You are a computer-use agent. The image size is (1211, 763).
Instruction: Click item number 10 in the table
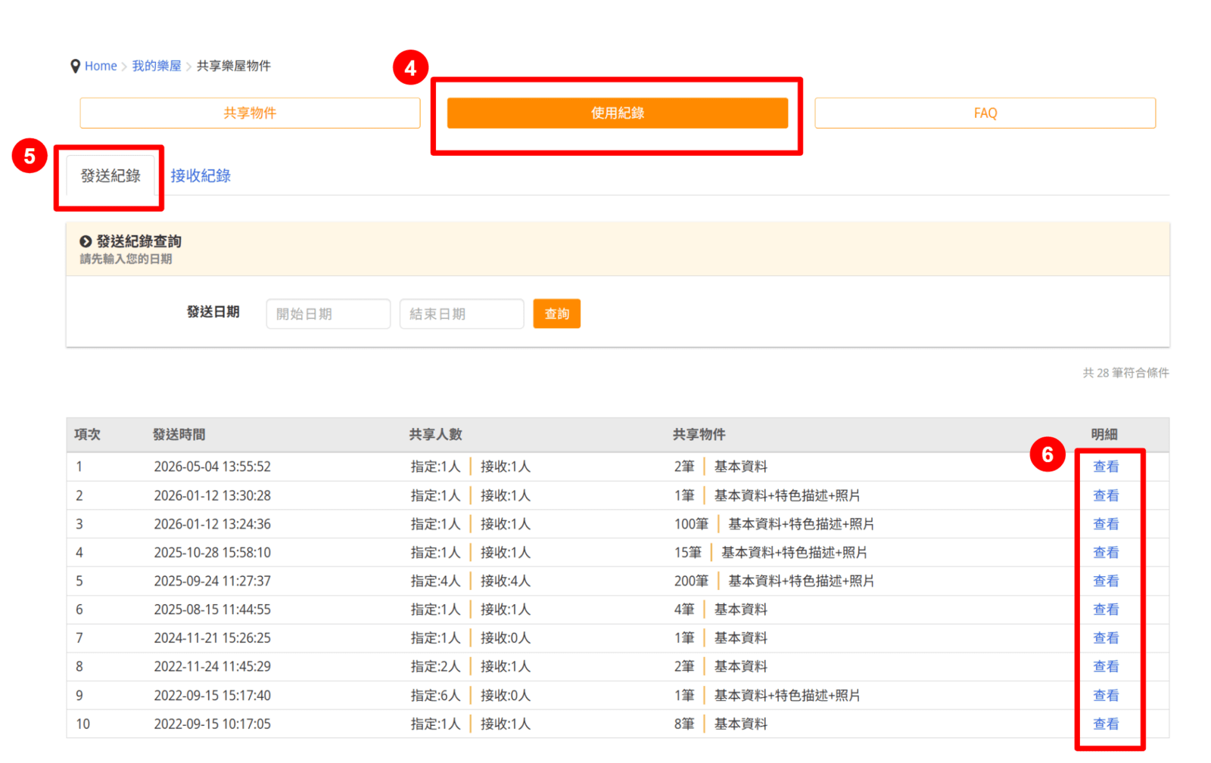[x=82, y=724]
